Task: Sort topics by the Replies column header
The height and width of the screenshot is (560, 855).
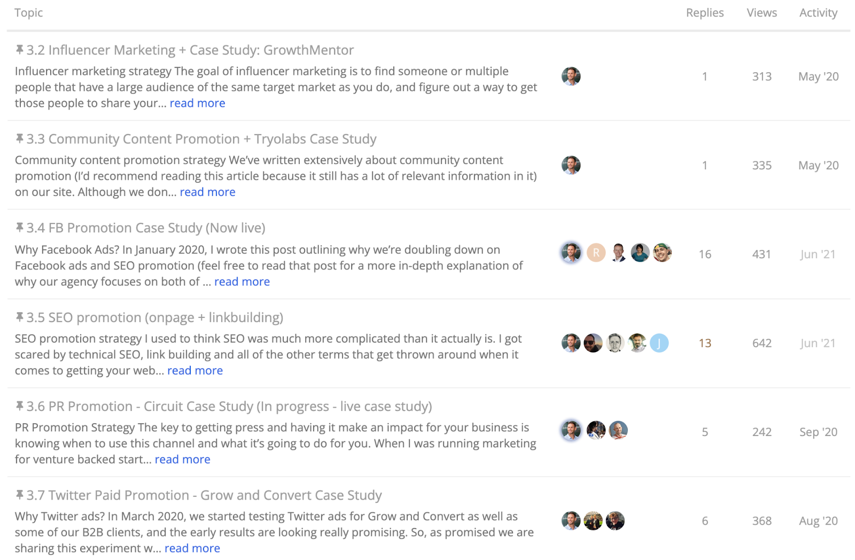Action: pos(705,13)
